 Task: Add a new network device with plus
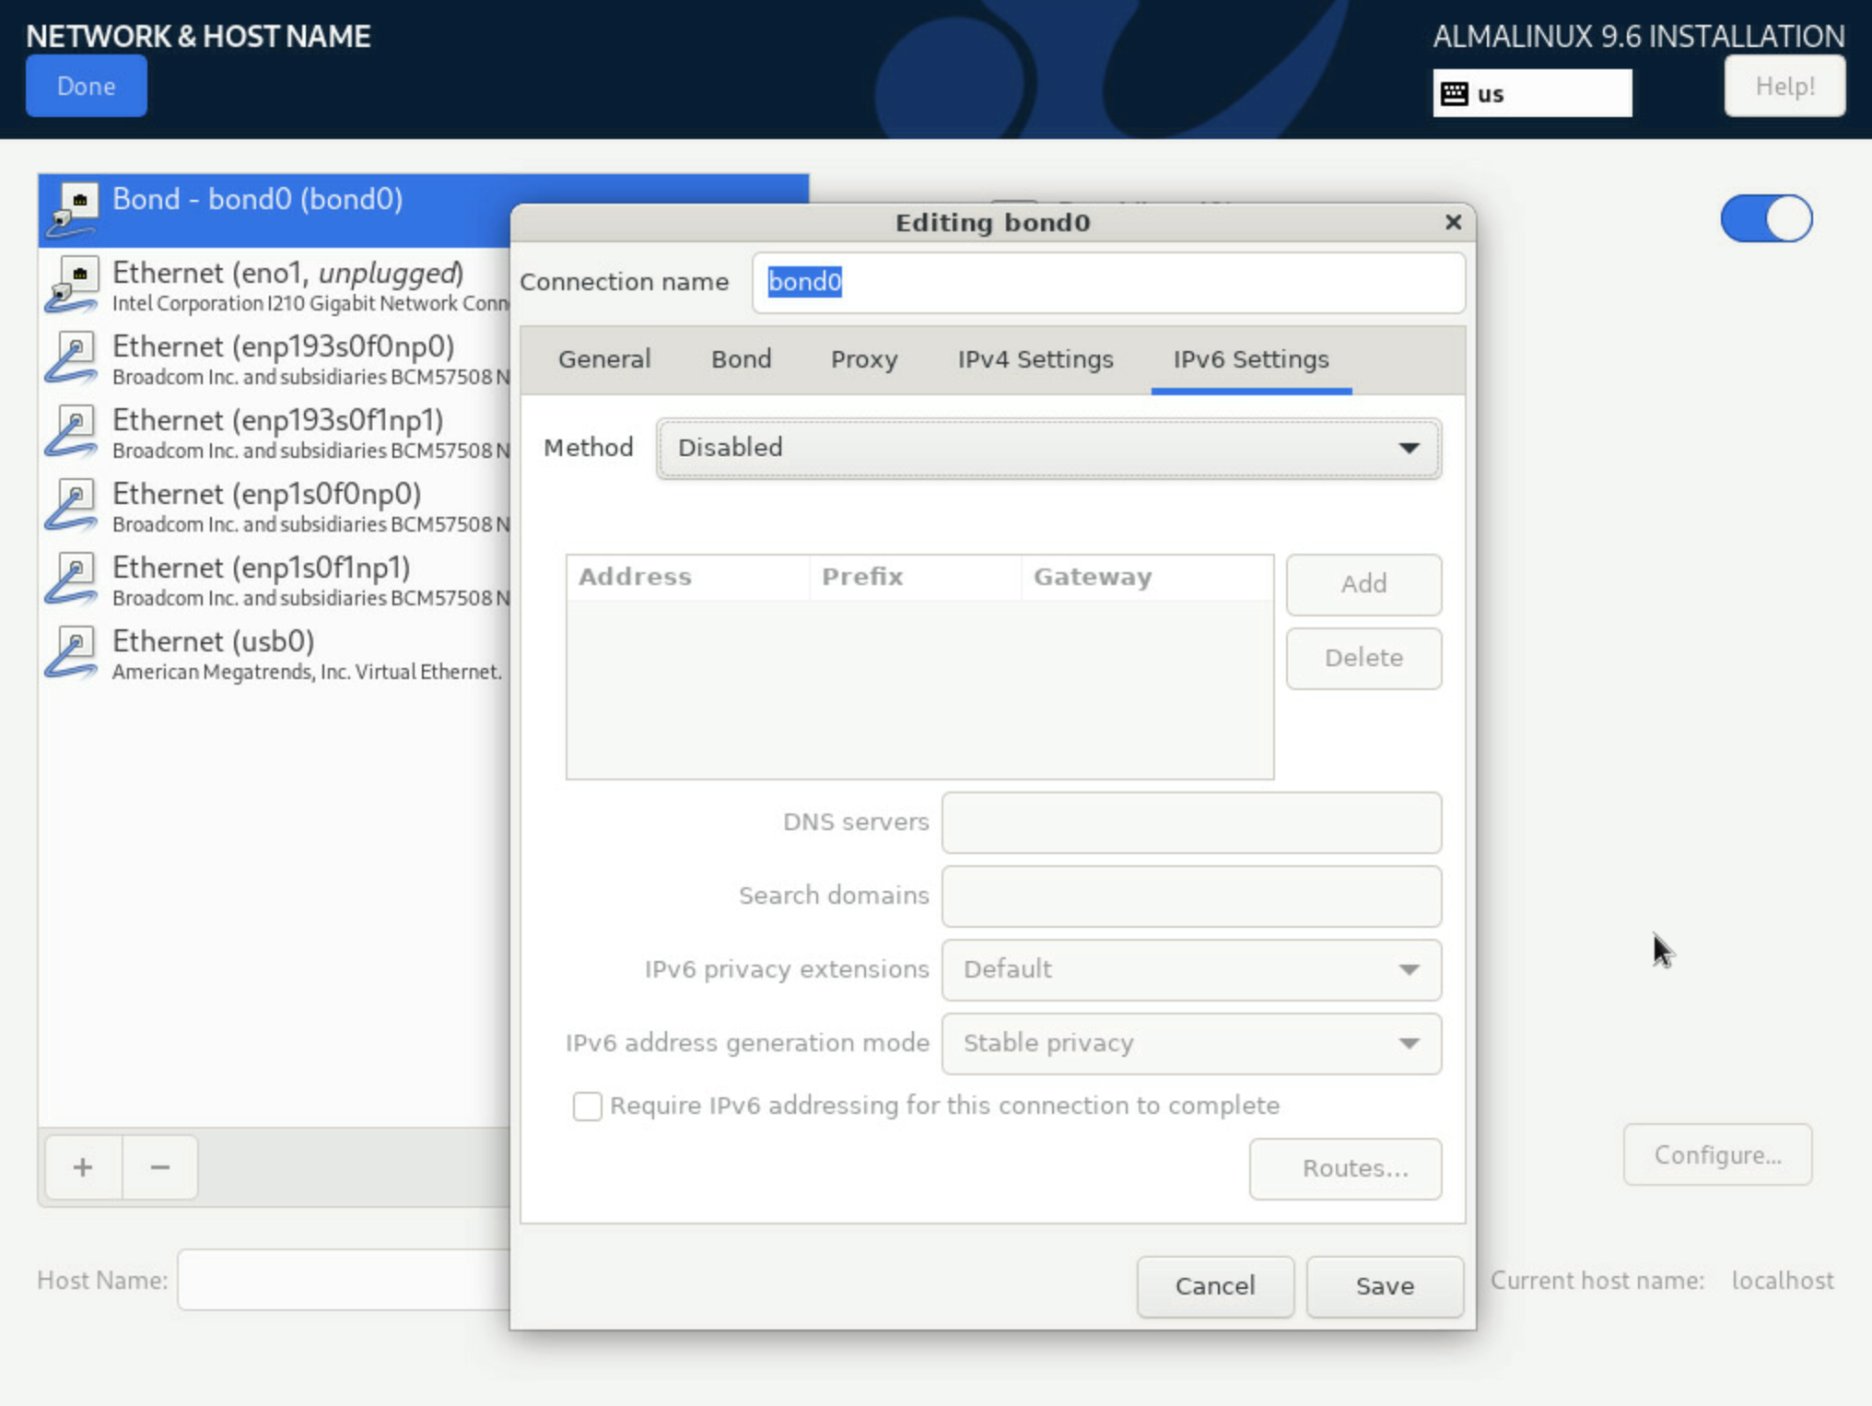83,1167
